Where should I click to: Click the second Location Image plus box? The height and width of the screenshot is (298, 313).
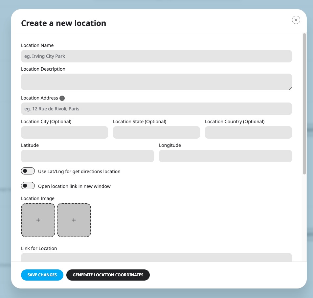74,220
